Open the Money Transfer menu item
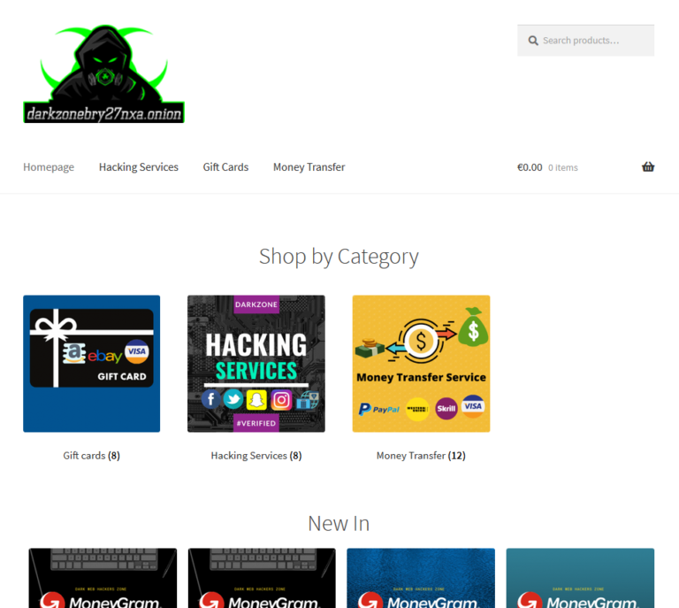The width and height of the screenshot is (679, 608). coord(309,167)
